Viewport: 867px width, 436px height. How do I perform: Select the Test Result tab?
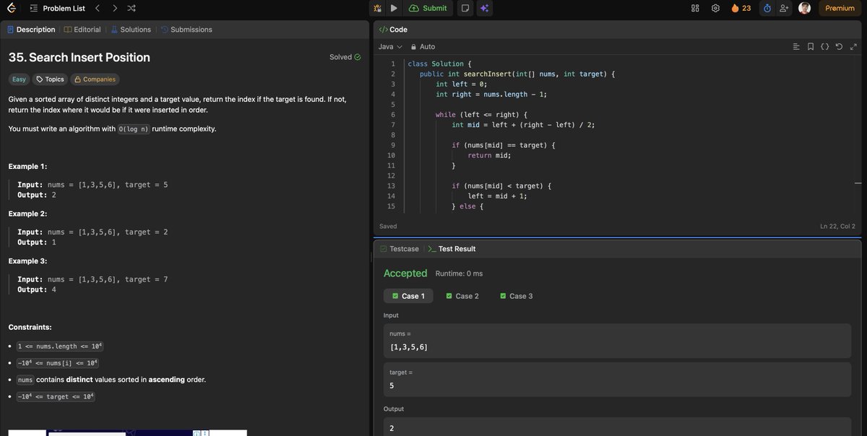(452, 248)
